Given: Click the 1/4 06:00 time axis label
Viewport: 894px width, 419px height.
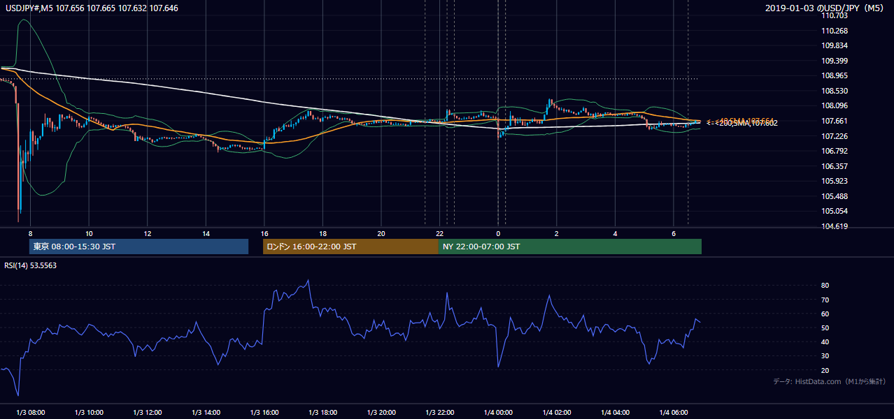Looking at the screenshot, I should 674,413.
